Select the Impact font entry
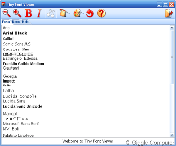 (x=9, y=81)
